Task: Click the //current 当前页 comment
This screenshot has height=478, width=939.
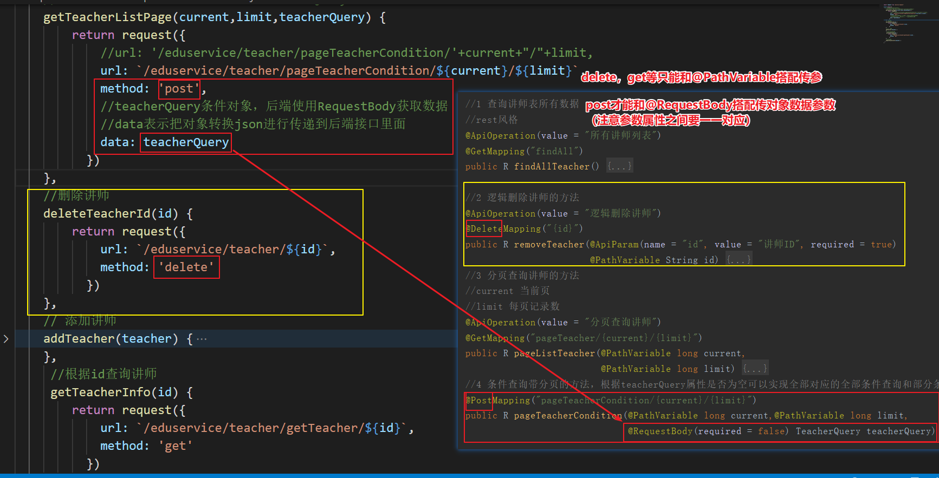Action: [x=507, y=291]
